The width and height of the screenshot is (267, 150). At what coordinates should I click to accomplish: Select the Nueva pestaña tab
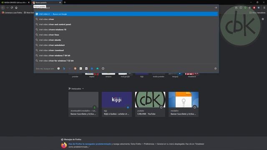(47, 2)
